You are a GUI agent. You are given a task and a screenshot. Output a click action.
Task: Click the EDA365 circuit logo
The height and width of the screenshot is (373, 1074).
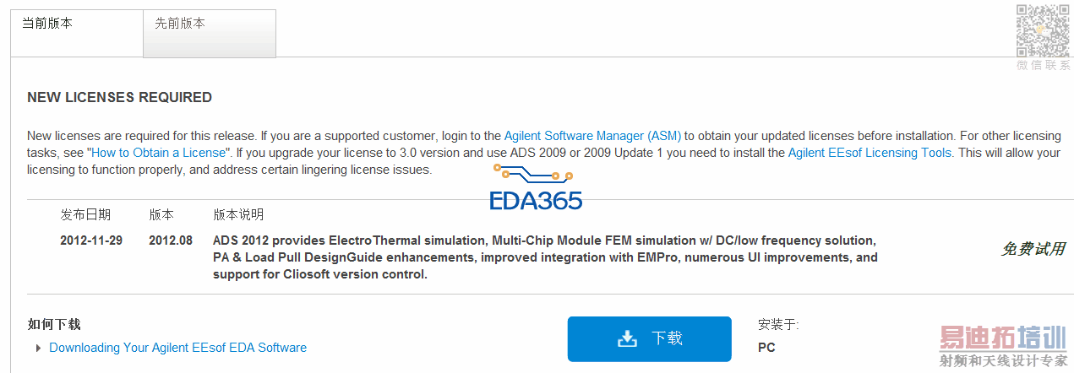pos(536,188)
